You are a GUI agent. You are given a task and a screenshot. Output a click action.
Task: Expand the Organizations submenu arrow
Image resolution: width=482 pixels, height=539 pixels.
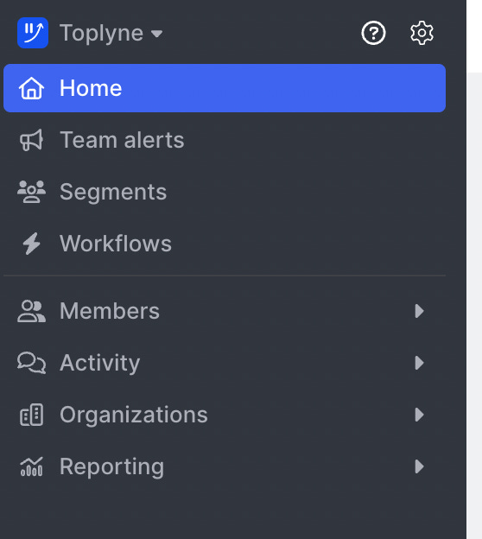coord(419,415)
